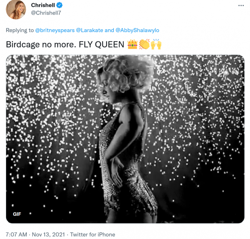
Task: Click the clapping hands emoji
Action: point(144,45)
